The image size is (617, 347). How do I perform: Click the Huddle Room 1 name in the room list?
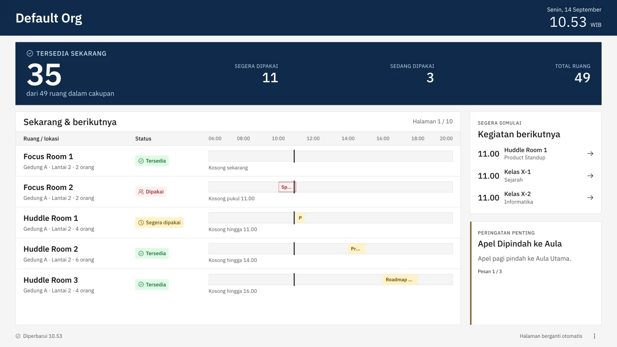click(x=51, y=218)
